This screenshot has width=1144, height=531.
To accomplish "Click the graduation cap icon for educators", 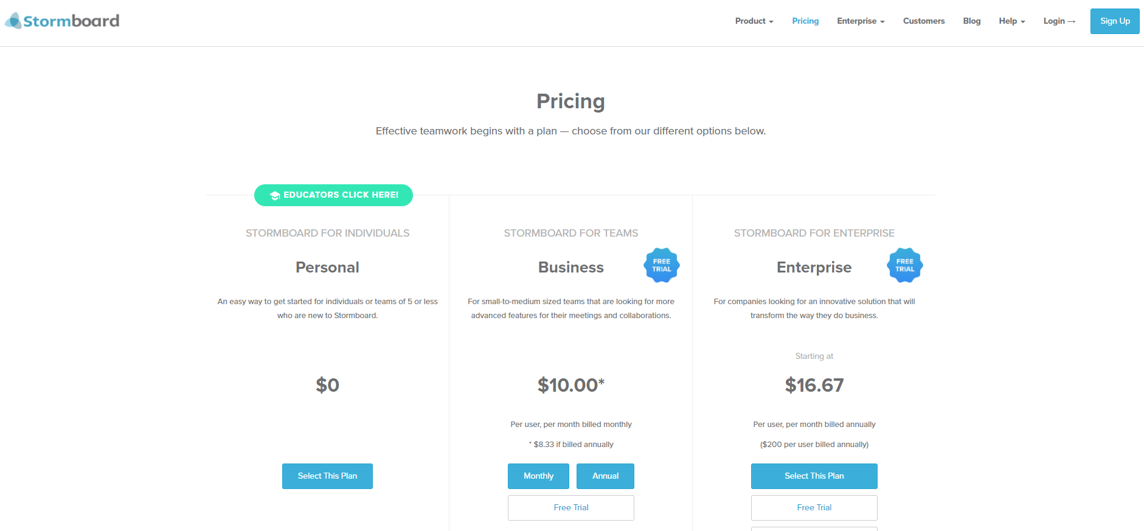I will click(275, 195).
